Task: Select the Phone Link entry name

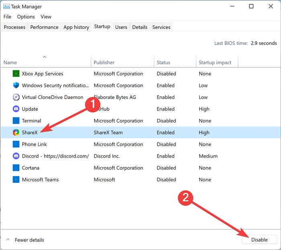Action: coord(34,144)
